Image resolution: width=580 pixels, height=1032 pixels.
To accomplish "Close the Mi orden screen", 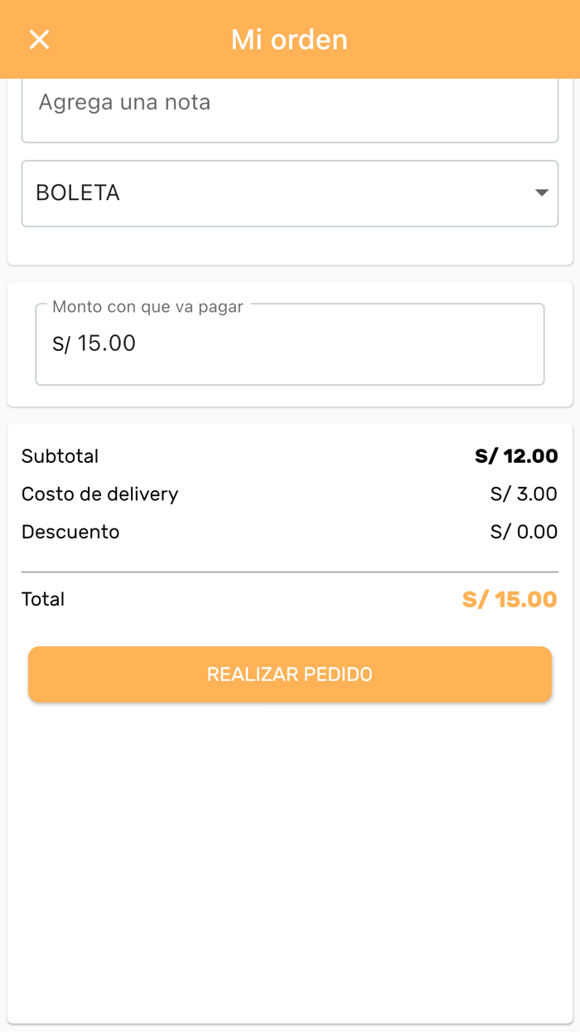I will pos(39,39).
